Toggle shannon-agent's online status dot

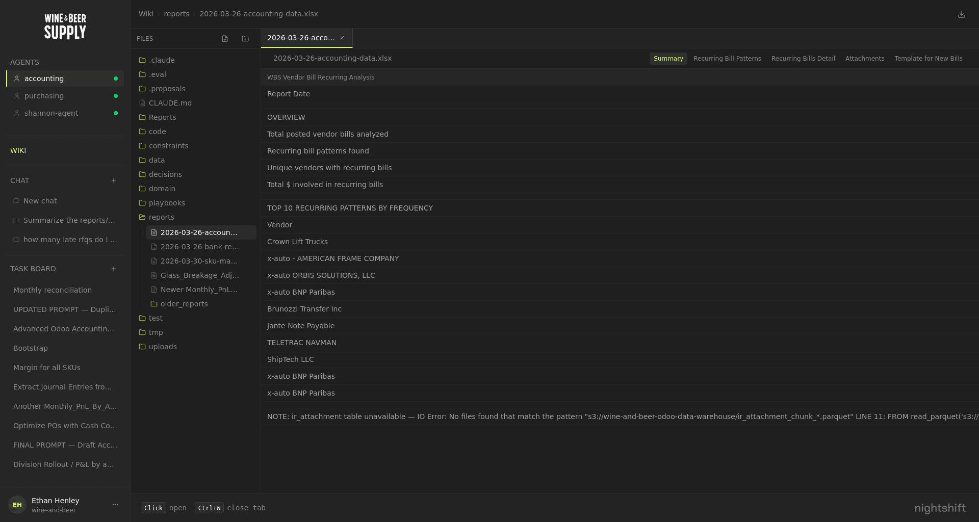pos(116,113)
